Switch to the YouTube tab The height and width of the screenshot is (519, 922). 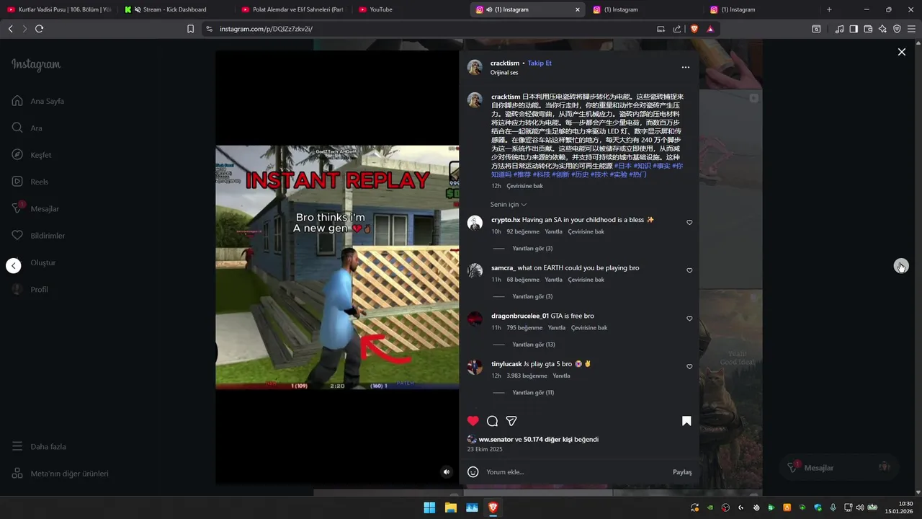point(409,9)
